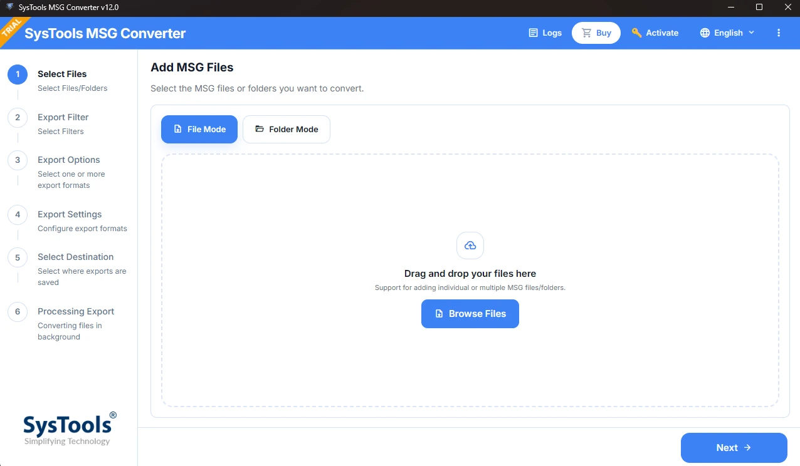
Task: Maximize the SysTools MSG Converter window
Action: 759,8
